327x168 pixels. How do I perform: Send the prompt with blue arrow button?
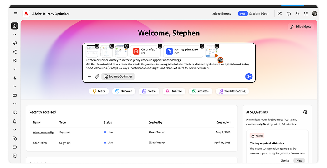248,76
